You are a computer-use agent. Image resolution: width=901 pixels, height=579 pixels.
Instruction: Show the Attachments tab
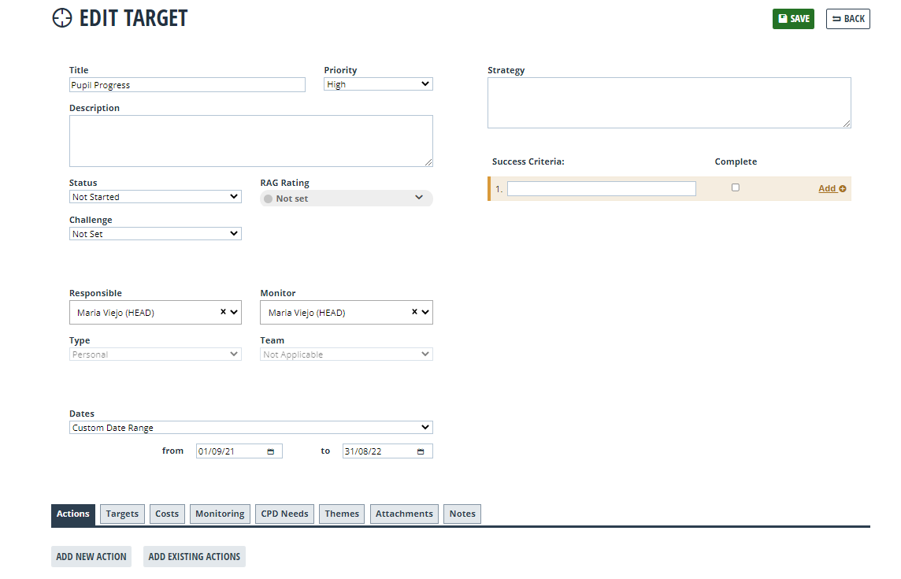click(x=405, y=514)
